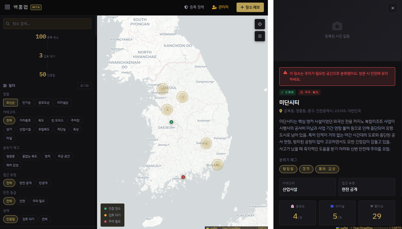The width and height of the screenshot is (402, 229).
Task: Open the map hamburger menu button
Action: 260,36
